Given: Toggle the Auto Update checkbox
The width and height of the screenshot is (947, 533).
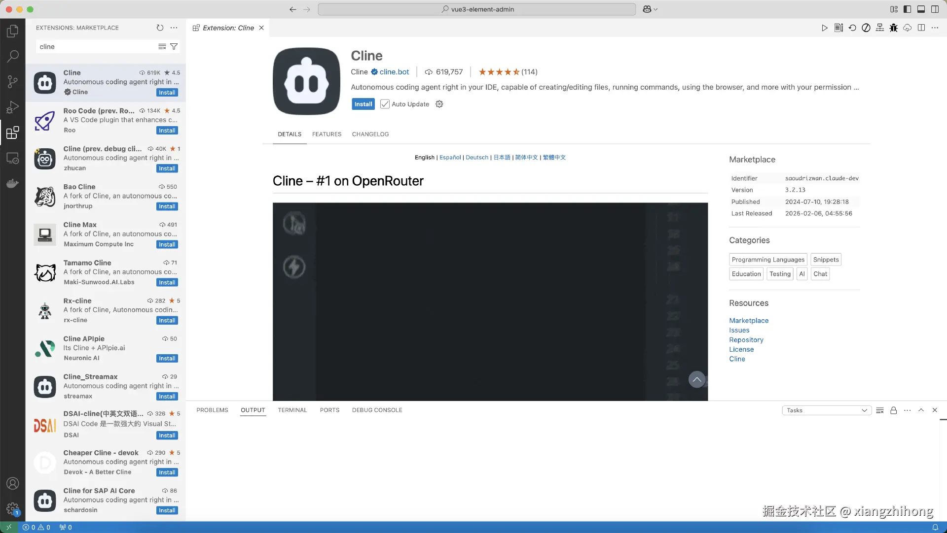Looking at the screenshot, I should point(385,104).
